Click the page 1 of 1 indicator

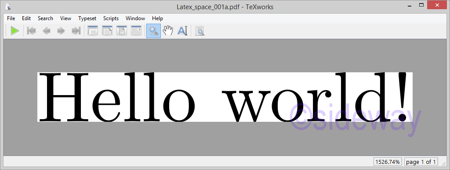click(421, 162)
